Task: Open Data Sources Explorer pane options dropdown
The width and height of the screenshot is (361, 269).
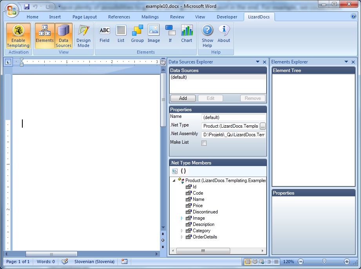Action: [x=258, y=61]
